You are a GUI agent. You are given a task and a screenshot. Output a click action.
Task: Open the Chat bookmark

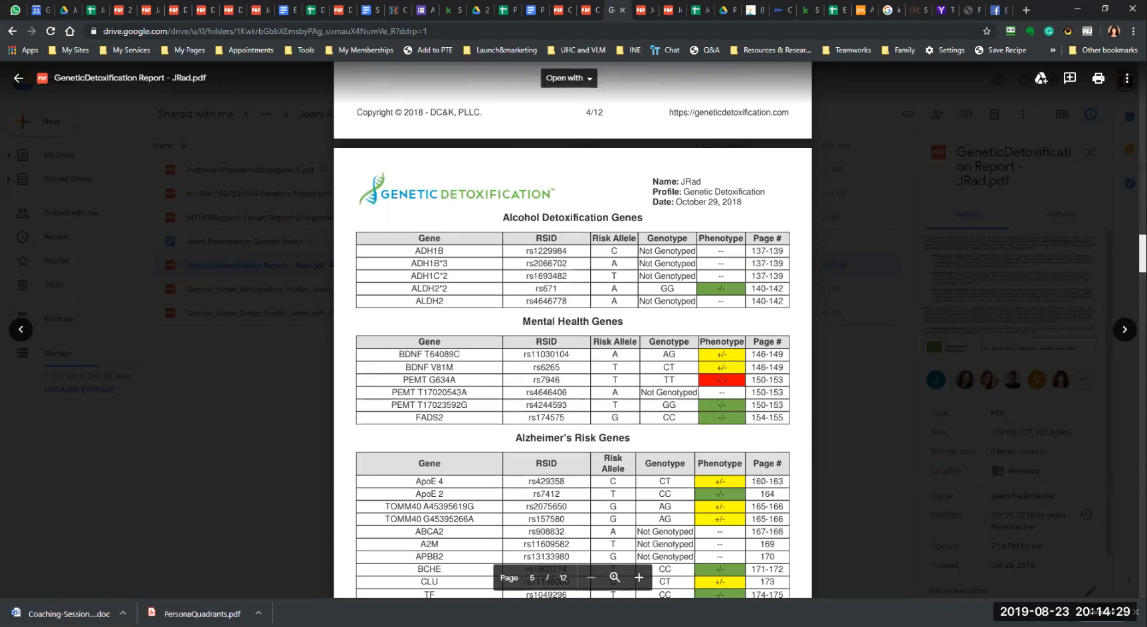click(x=665, y=50)
